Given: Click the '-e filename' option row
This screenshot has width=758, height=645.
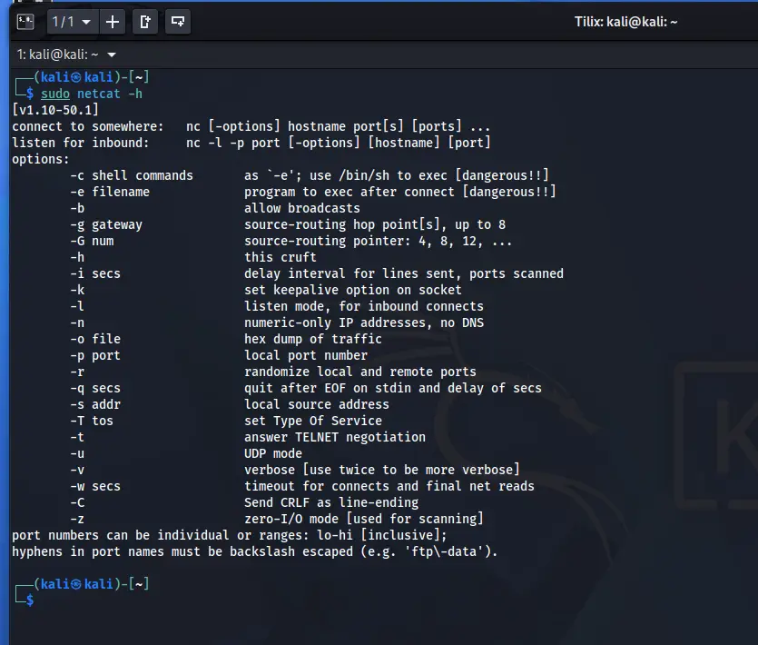Looking at the screenshot, I should pos(313,192).
